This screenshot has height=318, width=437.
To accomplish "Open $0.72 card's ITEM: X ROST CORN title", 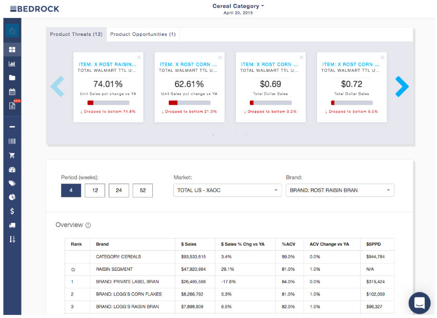I will (x=351, y=65).
